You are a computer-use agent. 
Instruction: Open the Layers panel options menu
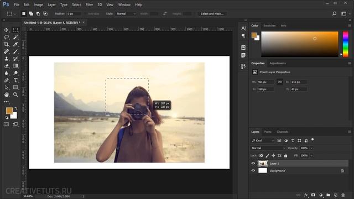click(x=350, y=132)
